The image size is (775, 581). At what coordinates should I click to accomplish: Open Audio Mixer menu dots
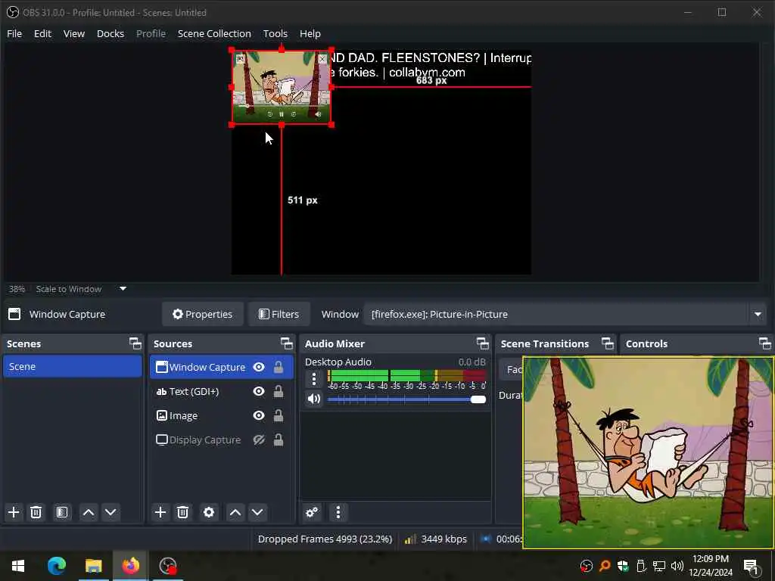[x=338, y=512]
